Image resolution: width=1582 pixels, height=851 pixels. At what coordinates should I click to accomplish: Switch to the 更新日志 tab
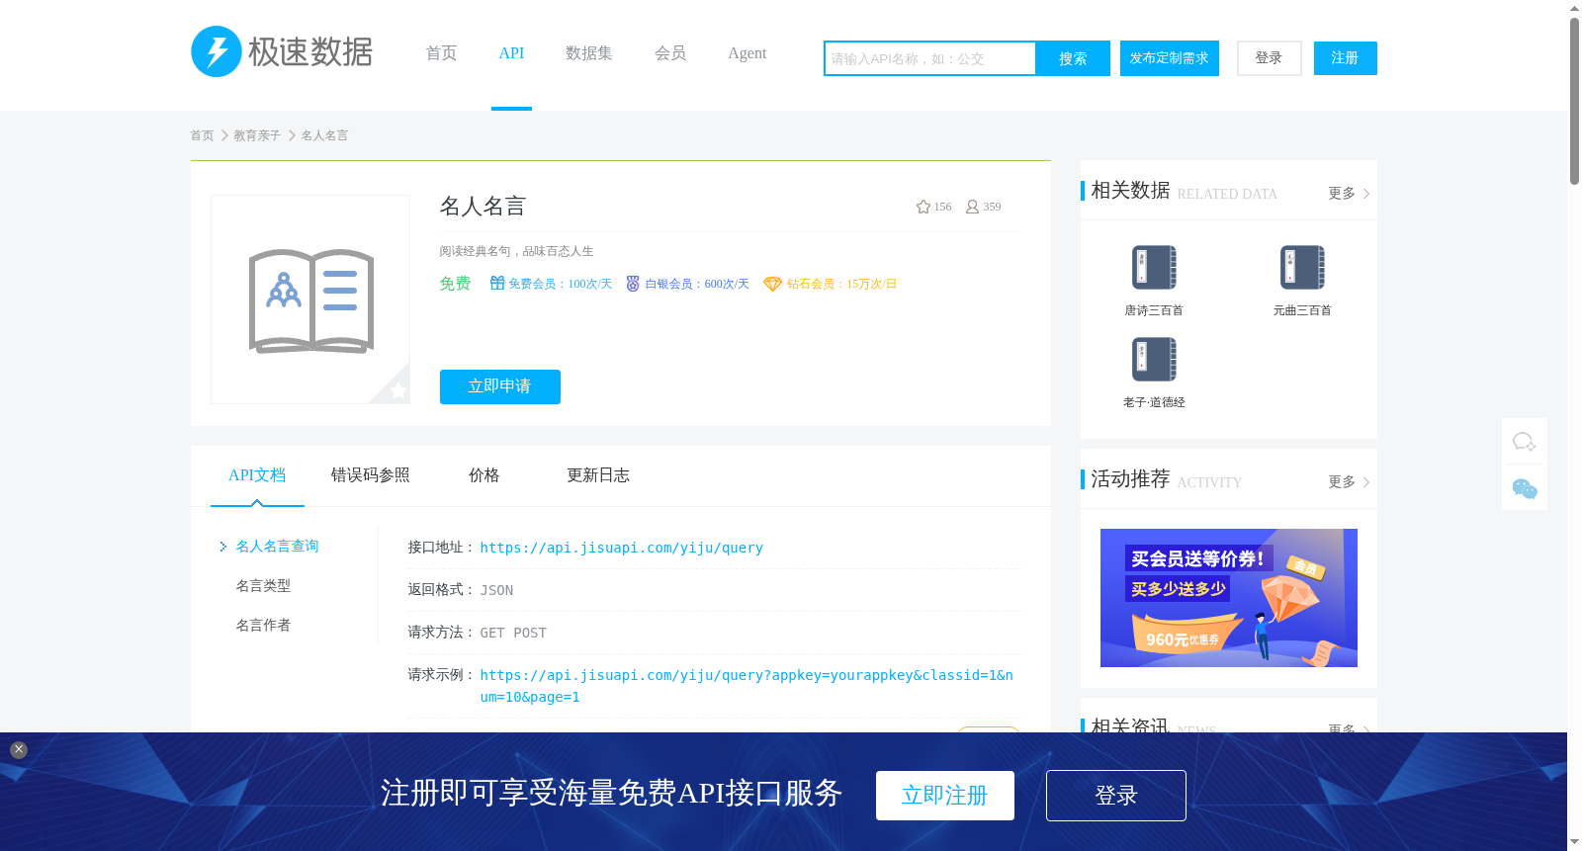point(598,475)
